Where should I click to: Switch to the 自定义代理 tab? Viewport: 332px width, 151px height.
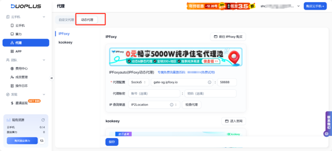tap(66, 20)
